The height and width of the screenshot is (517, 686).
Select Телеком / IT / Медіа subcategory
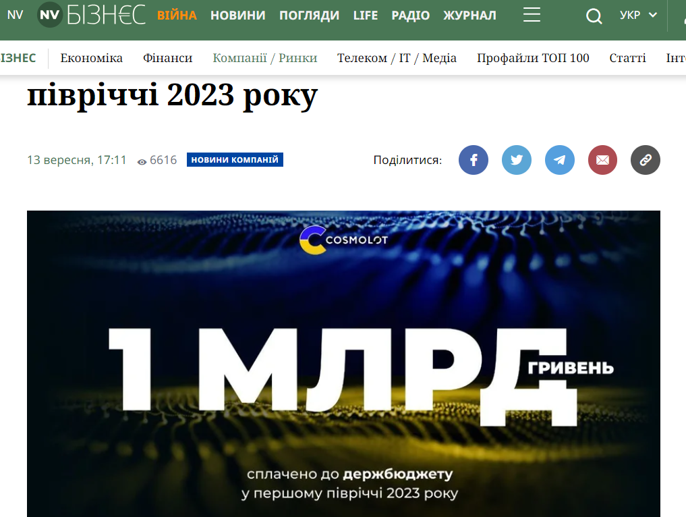tap(397, 58)
